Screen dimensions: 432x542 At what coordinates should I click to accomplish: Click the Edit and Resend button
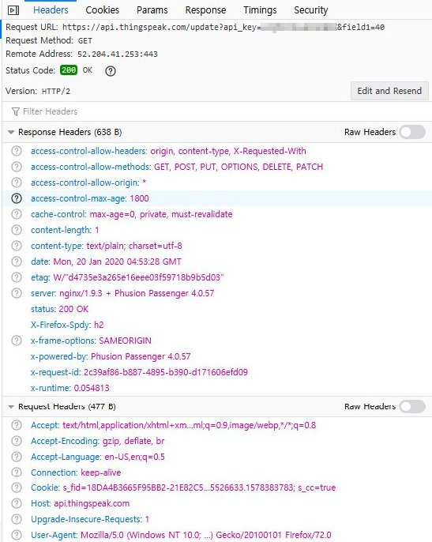point(389,91)
